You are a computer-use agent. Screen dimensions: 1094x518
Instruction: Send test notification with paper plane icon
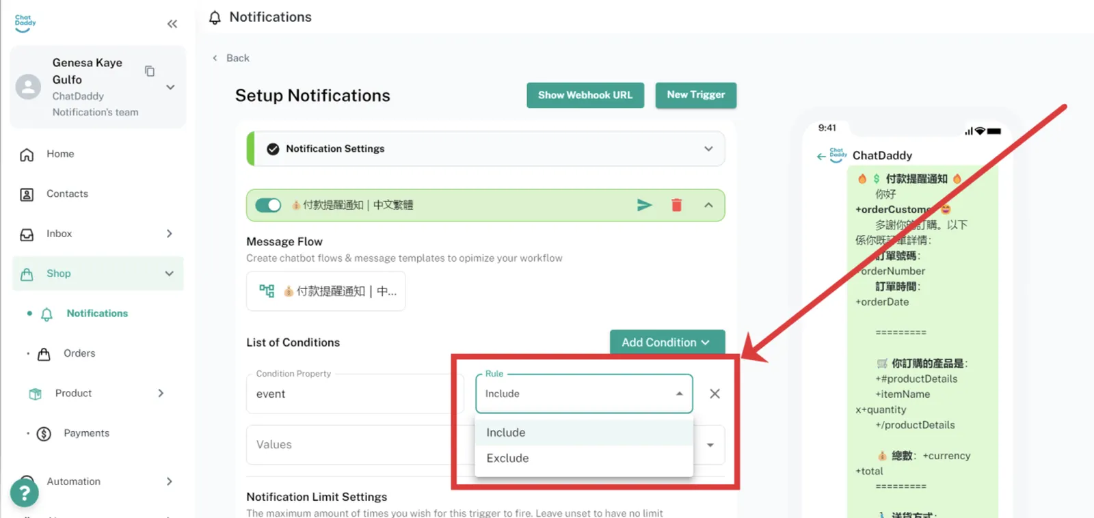click(x=644, y=205)
